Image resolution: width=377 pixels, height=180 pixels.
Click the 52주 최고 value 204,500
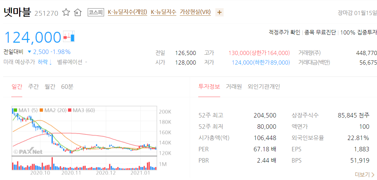265,115
